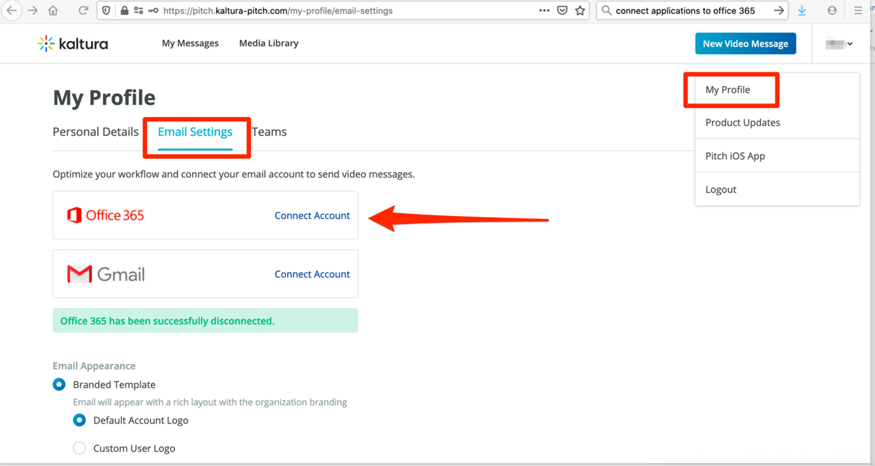
Task: Click the Email Appearance section label
Action: (94, 366)
